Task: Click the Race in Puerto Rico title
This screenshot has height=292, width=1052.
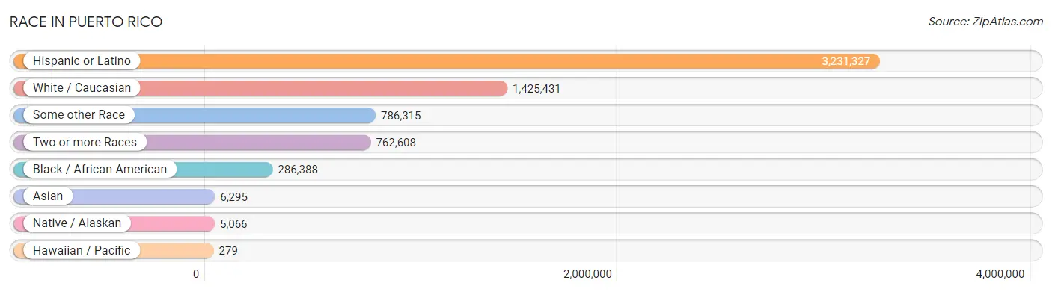Action: 86,22
